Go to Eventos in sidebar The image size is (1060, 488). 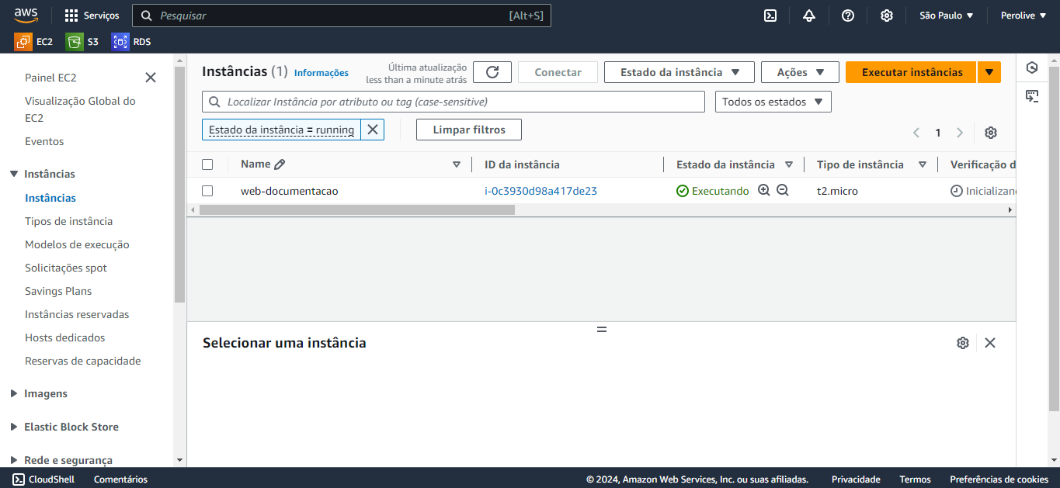pos(44,141)
